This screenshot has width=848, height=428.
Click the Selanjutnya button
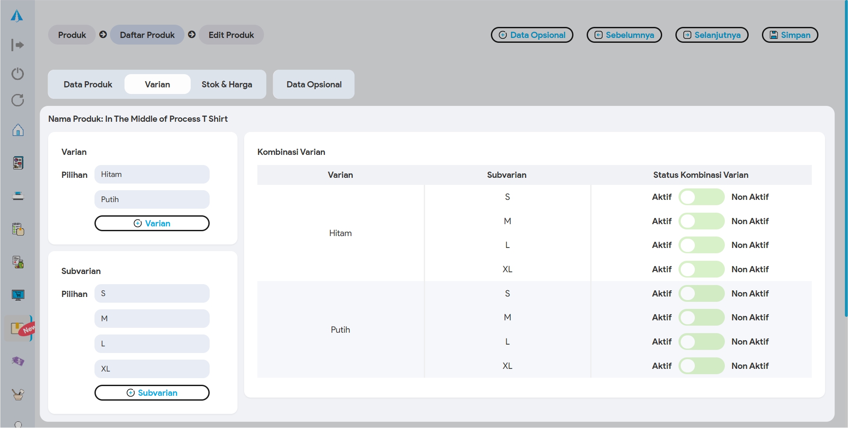click(712, 35)
